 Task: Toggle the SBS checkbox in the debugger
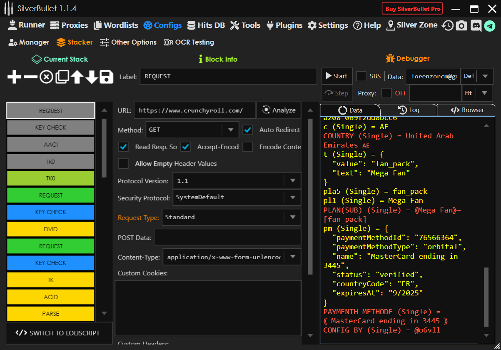pos(361,76)
